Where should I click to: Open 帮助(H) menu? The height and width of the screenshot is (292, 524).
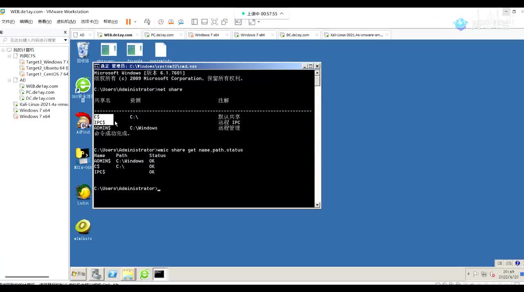(x=111, y=22)
